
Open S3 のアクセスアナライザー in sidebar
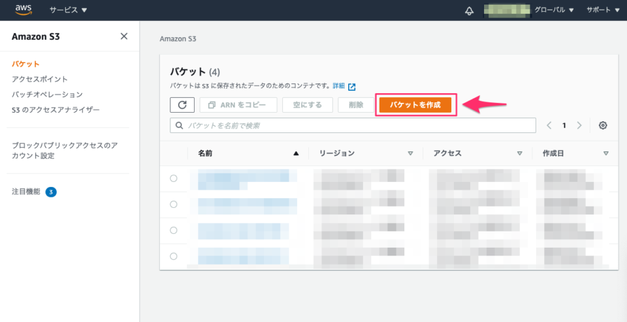[x=56, y=110]
